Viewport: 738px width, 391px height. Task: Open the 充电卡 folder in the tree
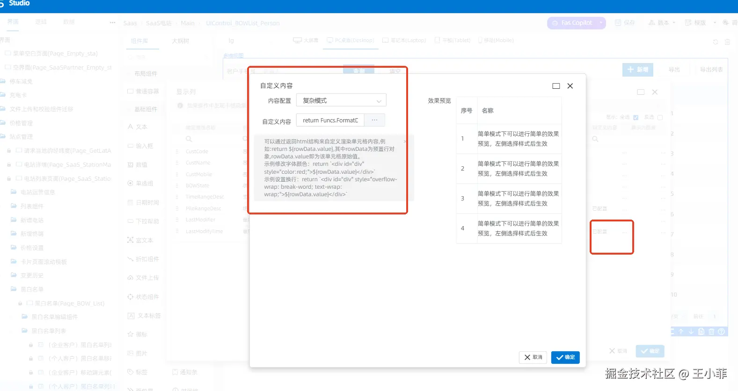pos(18,95)
